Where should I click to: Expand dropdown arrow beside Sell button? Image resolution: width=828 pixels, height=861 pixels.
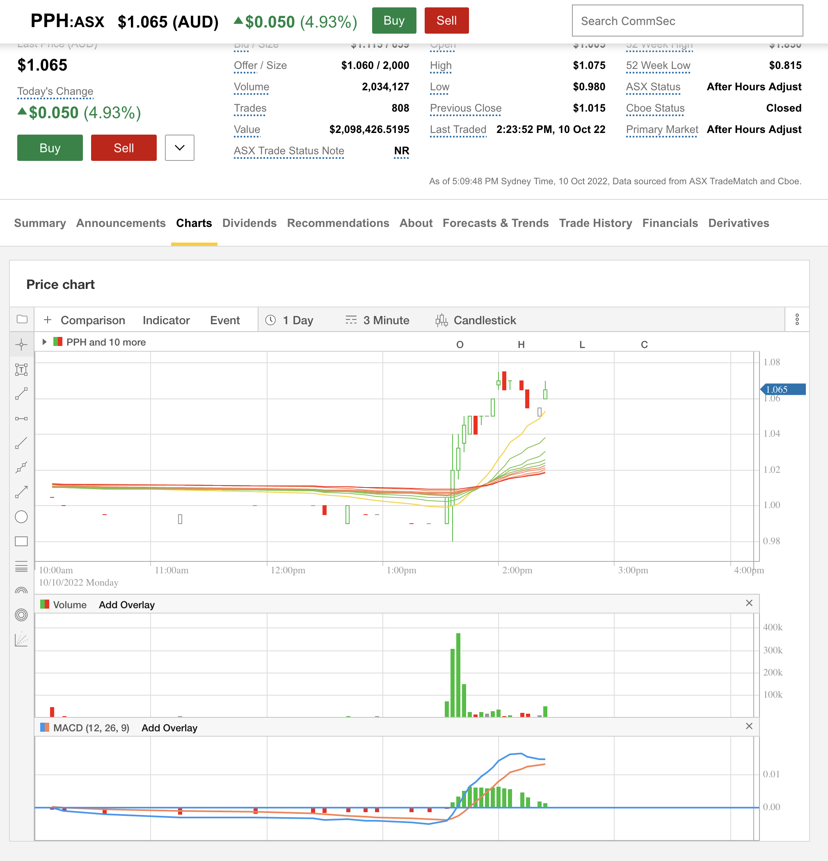[179, 148]
